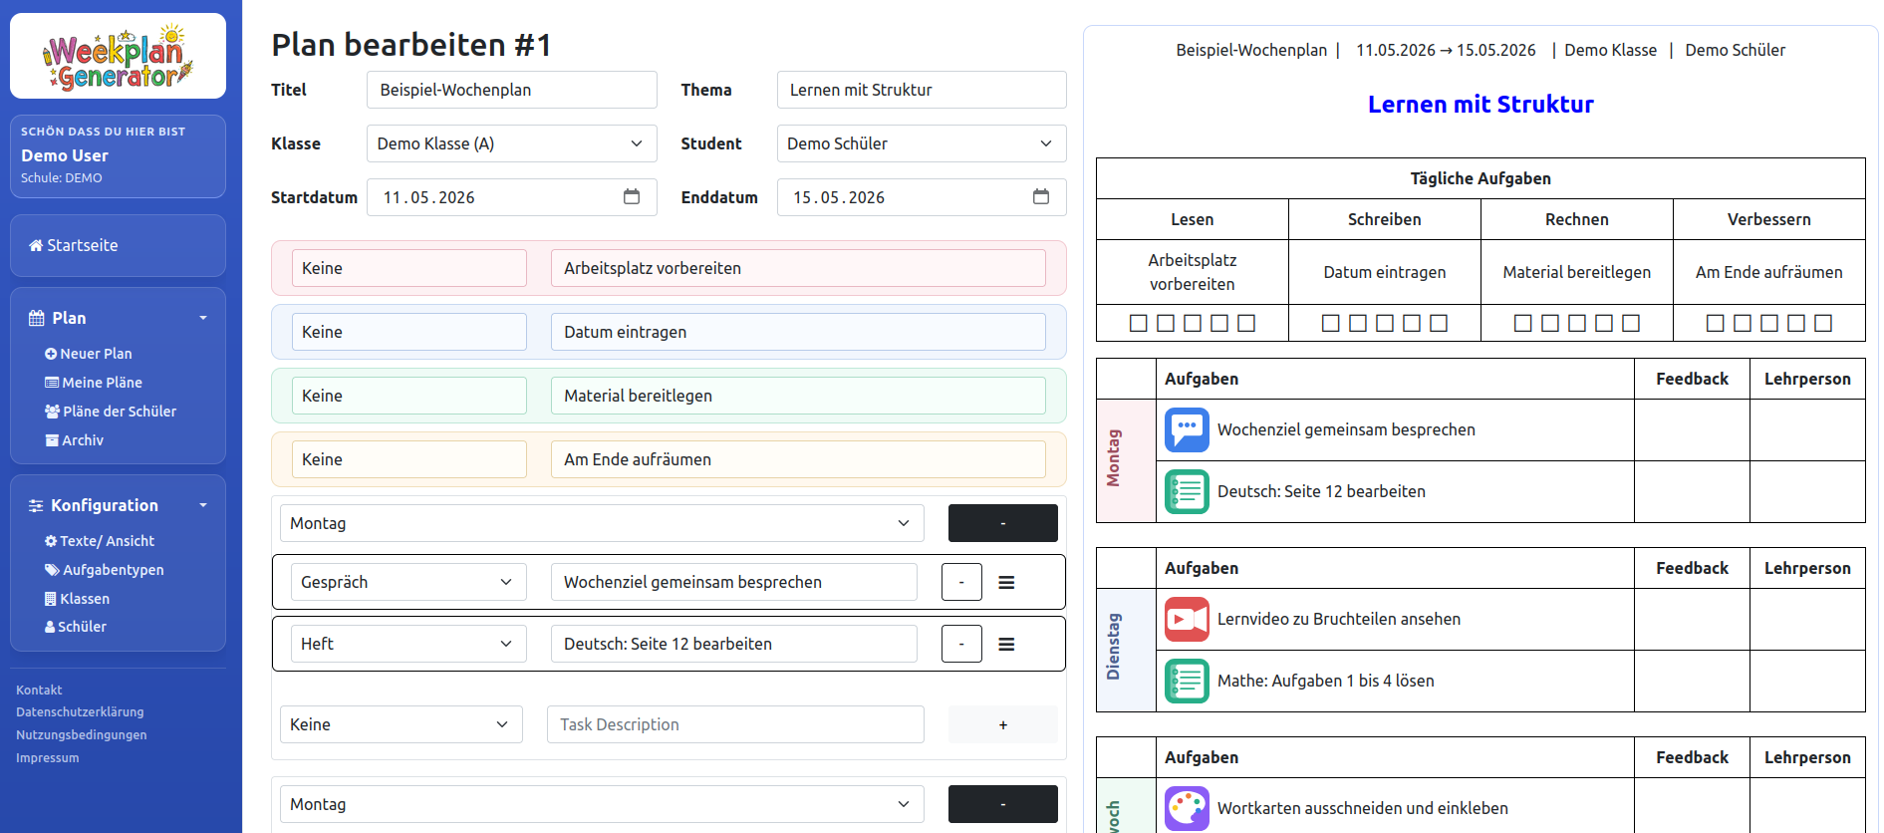
Task: Remove the first Montag day block
Action: click(x=1003, y=523)
